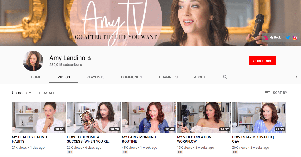Open the Instagram link in channel banner
Screen dimensions: 301x157
(295, 38)
